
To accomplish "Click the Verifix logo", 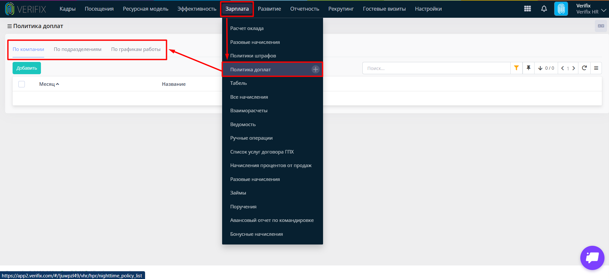I will click(x=26, y=9).
